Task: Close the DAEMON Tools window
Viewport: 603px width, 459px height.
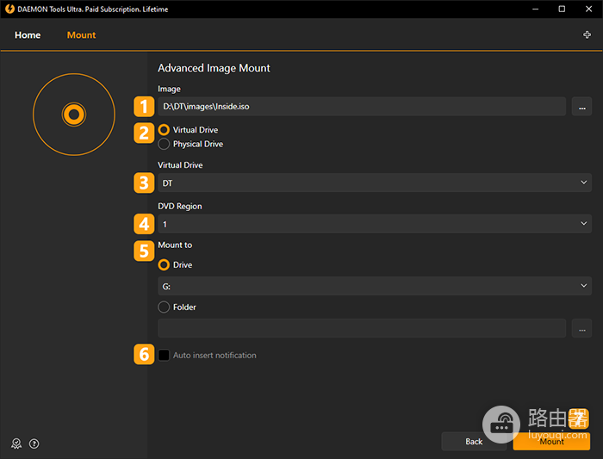Action: coord(588,9)
